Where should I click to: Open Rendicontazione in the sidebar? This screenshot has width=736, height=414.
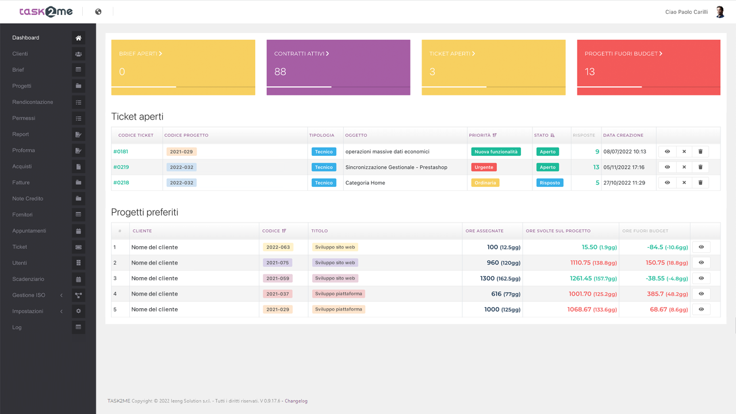[33, 102]
